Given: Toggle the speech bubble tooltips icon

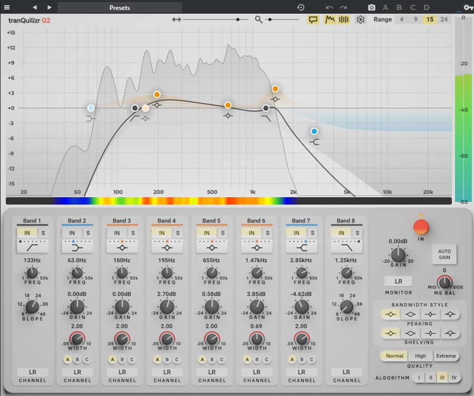Looking at the screenshot, I should click(x=313, y=20).
